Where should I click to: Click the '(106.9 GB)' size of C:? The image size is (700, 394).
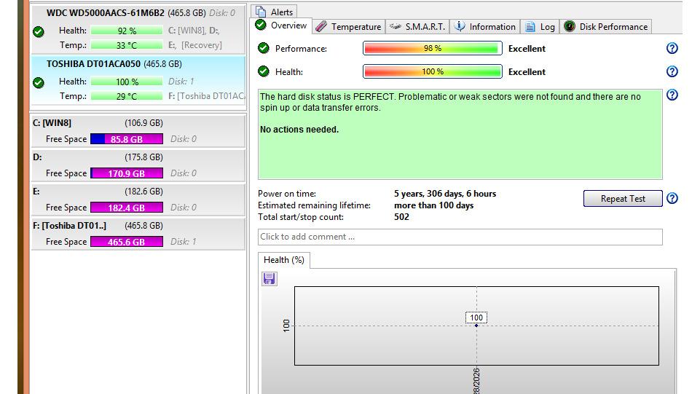[x=143, y=122]
